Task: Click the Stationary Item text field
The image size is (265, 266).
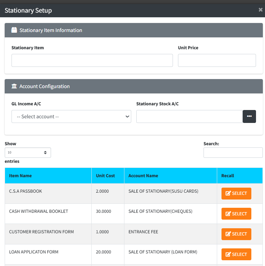Action: (x=92, y=60)
